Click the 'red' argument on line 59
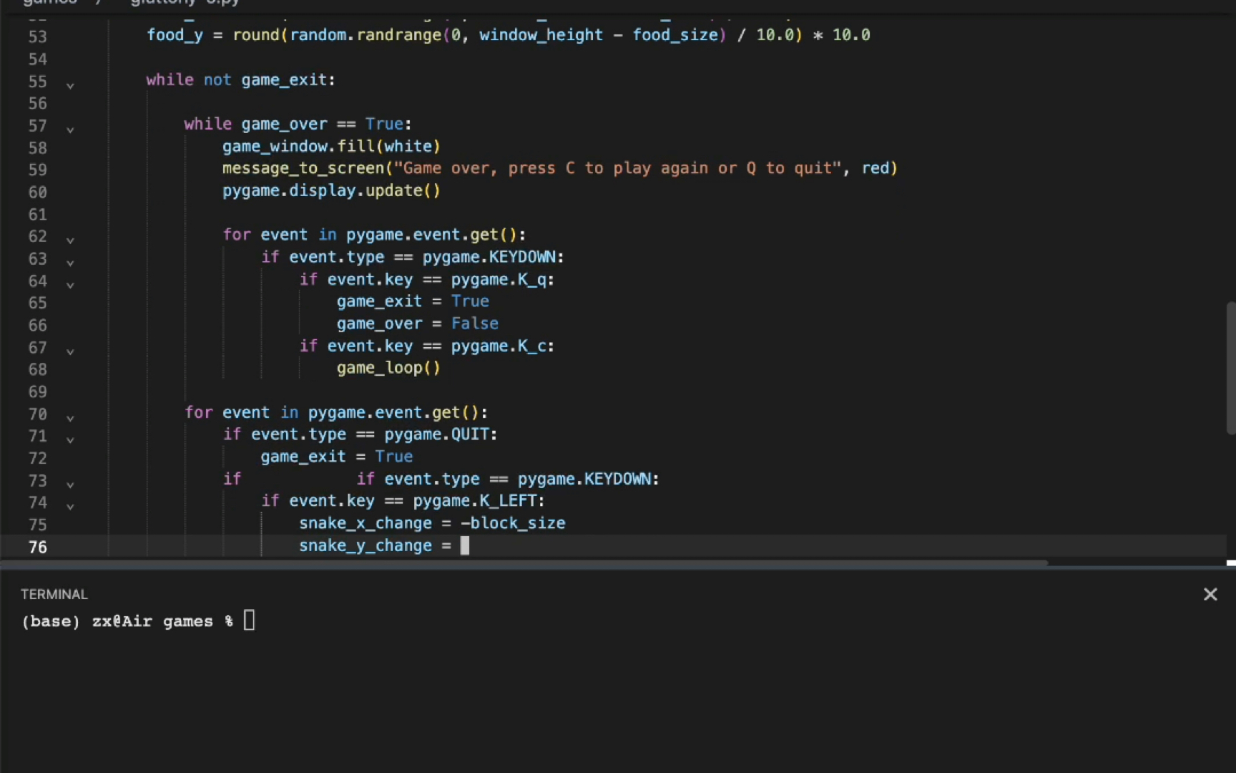The height and width of the screenshot is (773, 1236). 875,168
